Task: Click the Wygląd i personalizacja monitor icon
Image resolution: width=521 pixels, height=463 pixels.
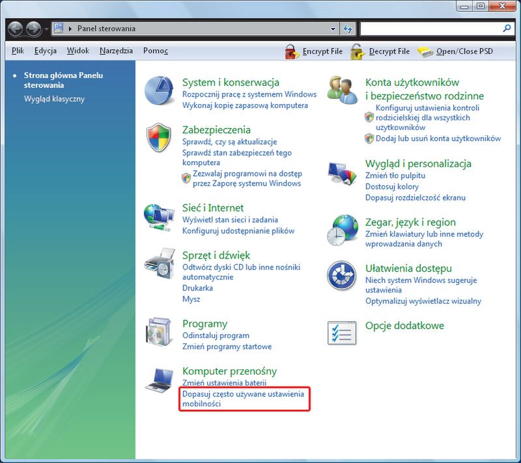Action: pyautogui.click(x=342, y=173)
